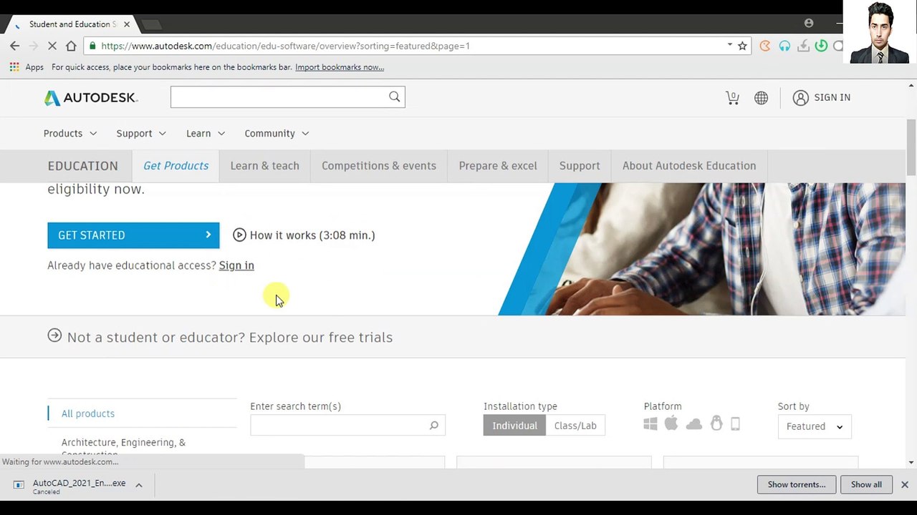917x515 pixels.
Task: Filter by Apple Mac platform icon
Action: (671, 423)
